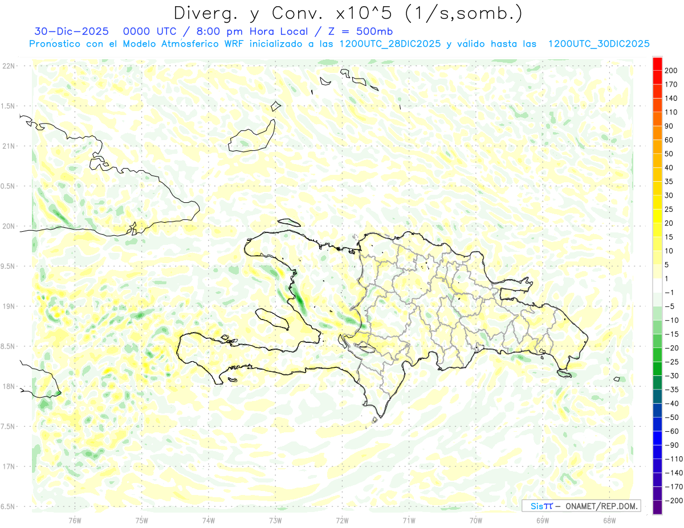Click the title "Diverg. y Conv. x10^5 (1/s,somb.)"
Screen dimensions: 684x528
click(348, 13)
